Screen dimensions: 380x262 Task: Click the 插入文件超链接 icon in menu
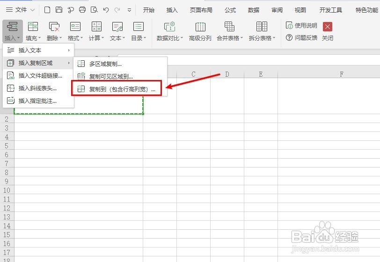(x=10, y=76)
